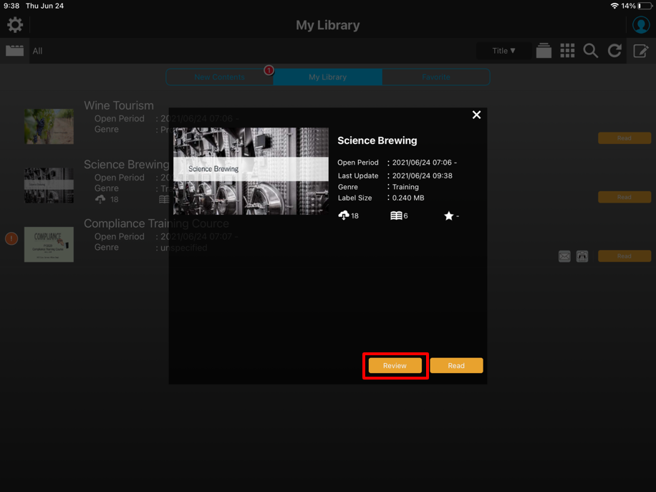This screenshot has width=656, height=492.
Task: Tap the edit pencil icon
Action: pyautogui.click(x=640, y=51)
